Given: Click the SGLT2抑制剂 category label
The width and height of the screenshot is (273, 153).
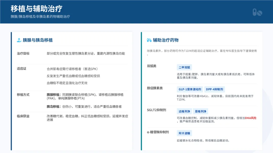Looking at the screenshot, I should point(156,110).
